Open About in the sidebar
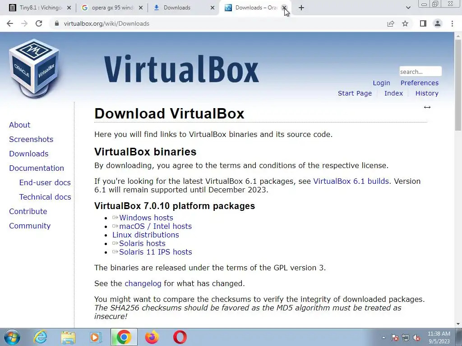The height and width of the screenshot is (346, 462). (20, 125)
